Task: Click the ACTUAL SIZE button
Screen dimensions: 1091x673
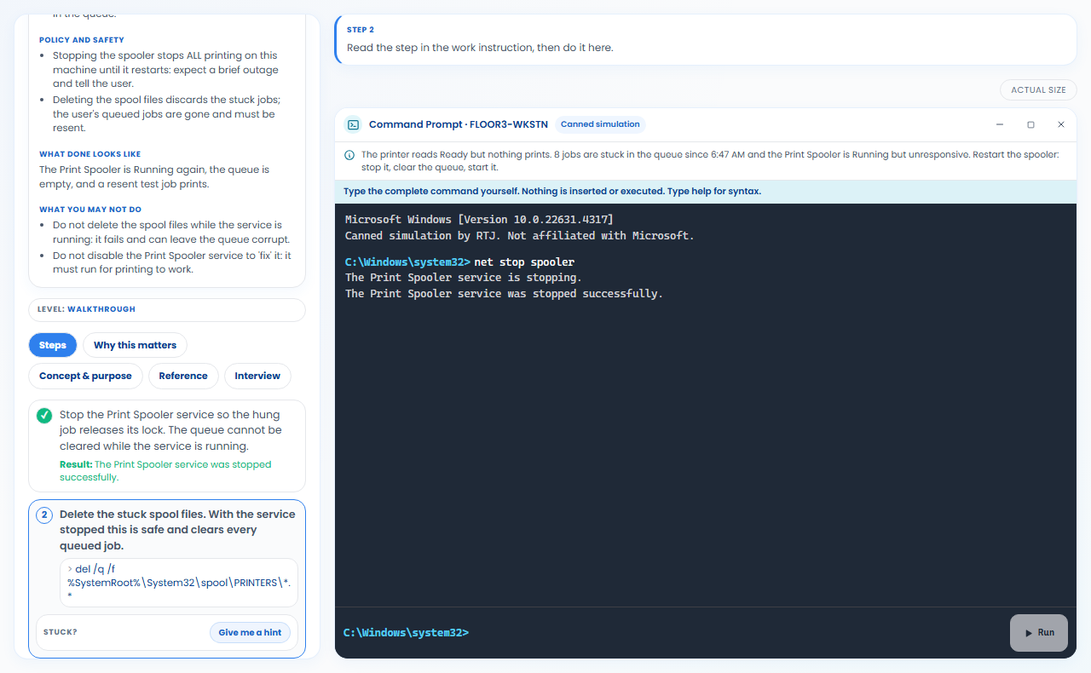Action: click(1038, 89)
